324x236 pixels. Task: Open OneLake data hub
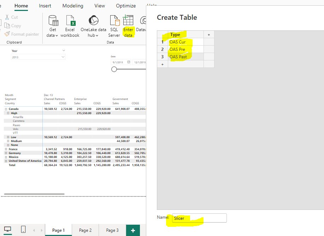(x=93, y=26)
